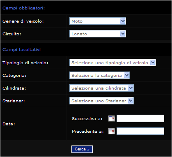Expand the Seleziona uno Starlaner dropdown
The width and height of the screenshot is (172, 157).
(101, 101)
